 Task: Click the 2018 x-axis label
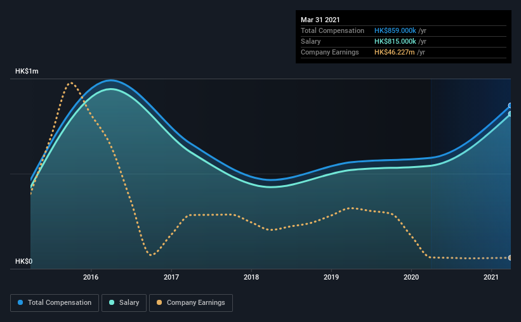coord(251,277)
